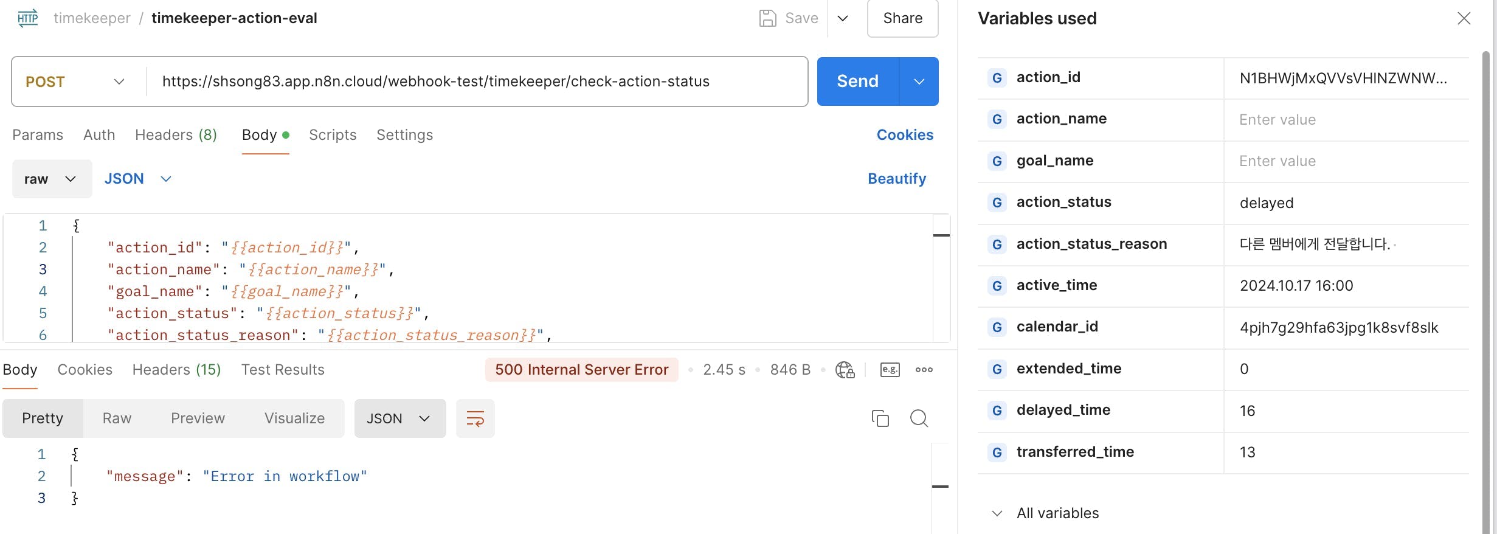This screenshot has height=534, width=1497.
Task: Click the network globe lock icon
Action: coord(845,370)
